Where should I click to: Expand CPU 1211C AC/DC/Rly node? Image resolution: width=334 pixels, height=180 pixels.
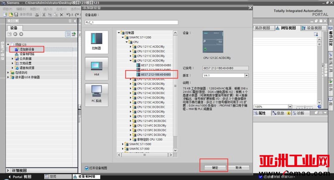pyautogui.click(x=131, y=46)
